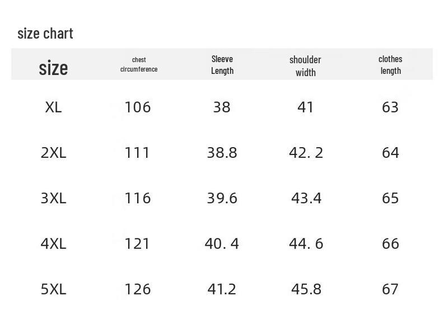Select shoulder width value 45.8

click(306, 289)
